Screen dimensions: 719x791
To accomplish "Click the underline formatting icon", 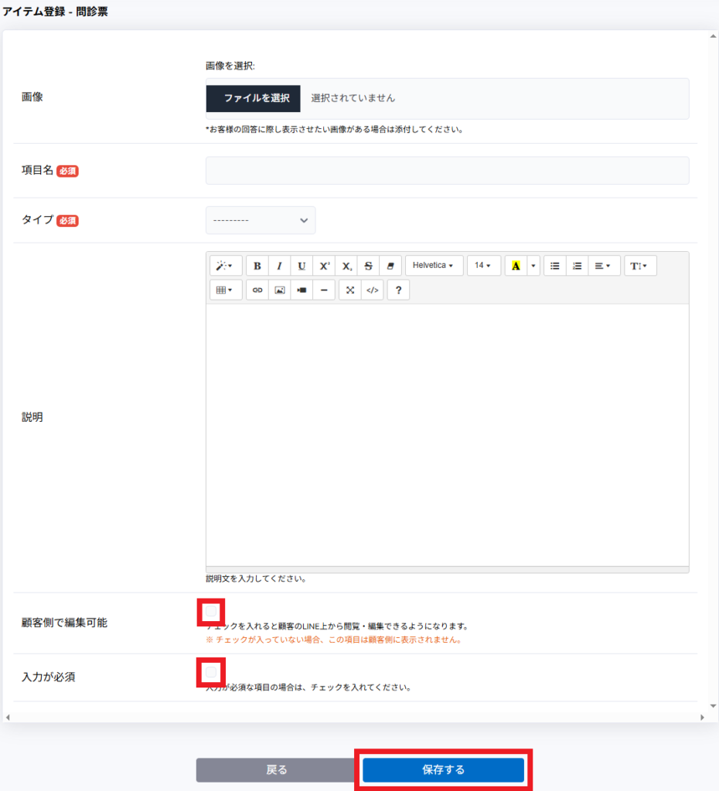I will point(302,266).
